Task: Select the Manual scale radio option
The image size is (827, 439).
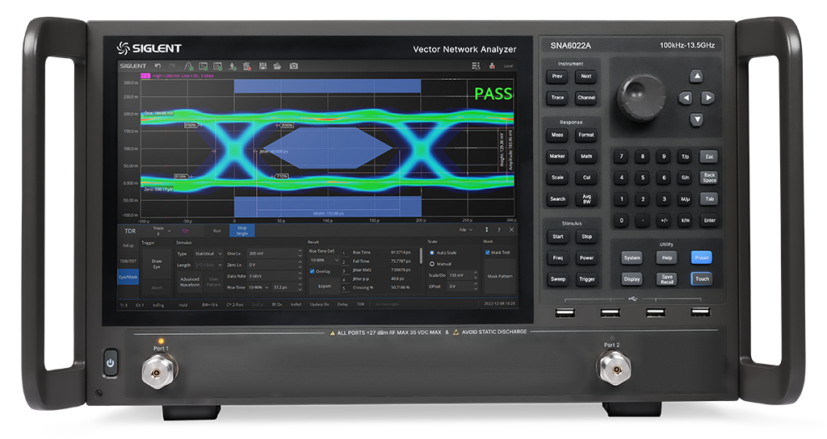Action: pos(432,264)
